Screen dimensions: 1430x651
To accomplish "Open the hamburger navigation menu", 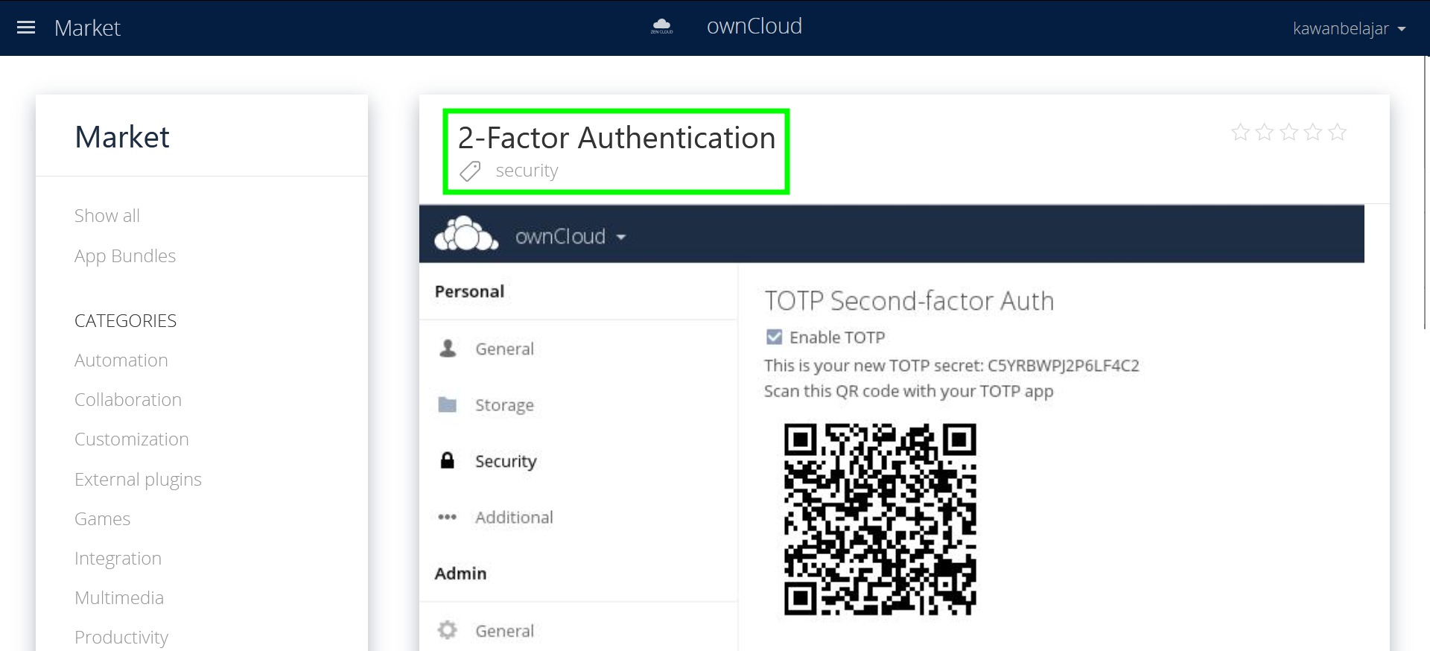I will point(26,28).
